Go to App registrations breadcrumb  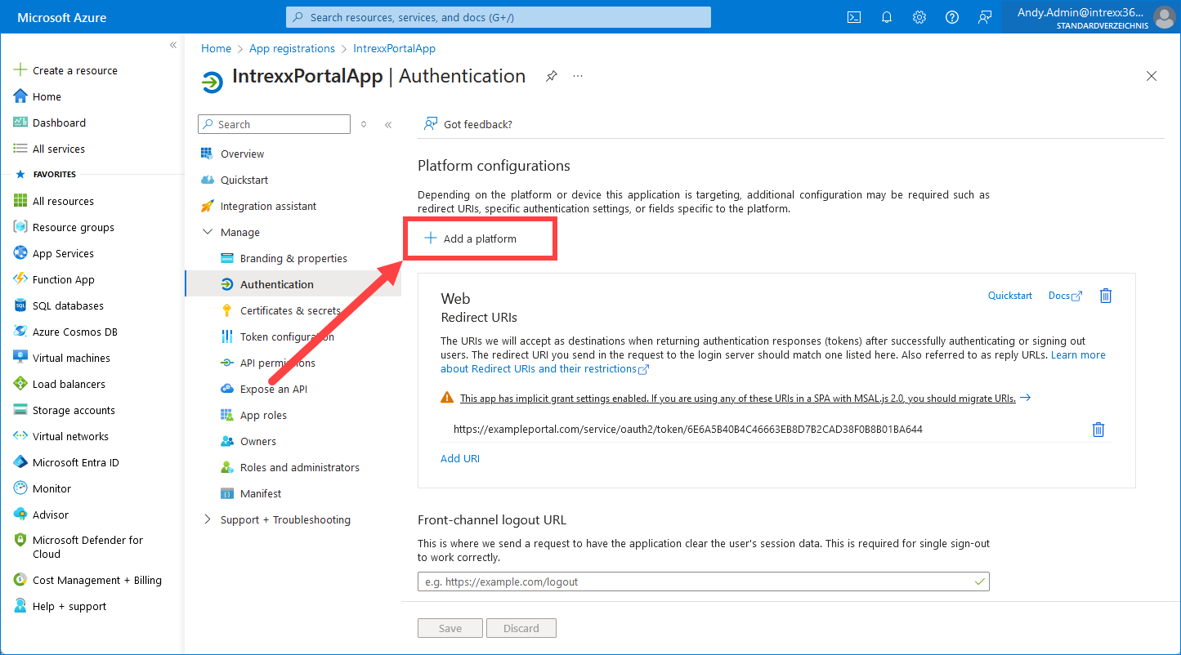point(292,48)
